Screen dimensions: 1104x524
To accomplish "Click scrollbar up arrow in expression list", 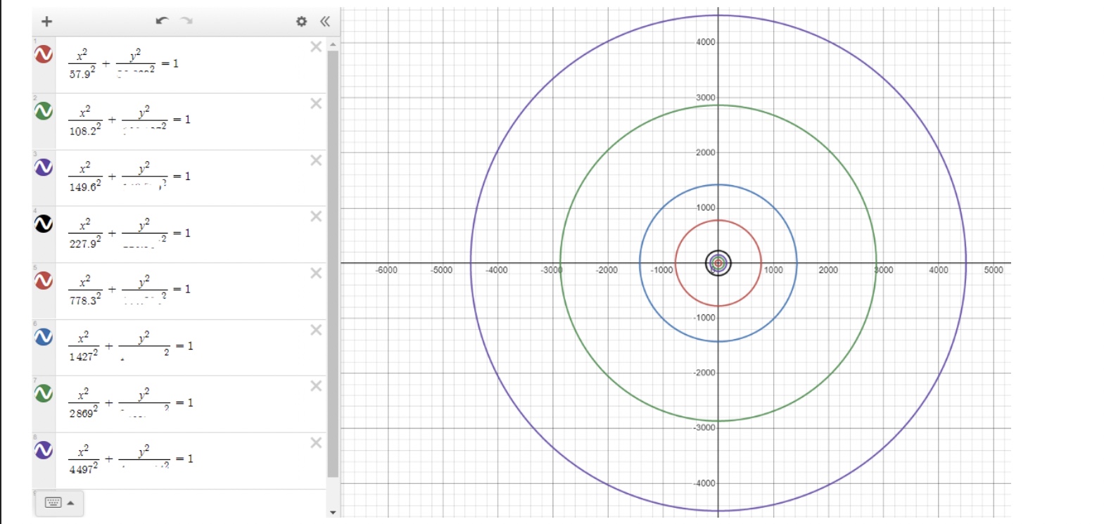I will [x=333, y=44].
